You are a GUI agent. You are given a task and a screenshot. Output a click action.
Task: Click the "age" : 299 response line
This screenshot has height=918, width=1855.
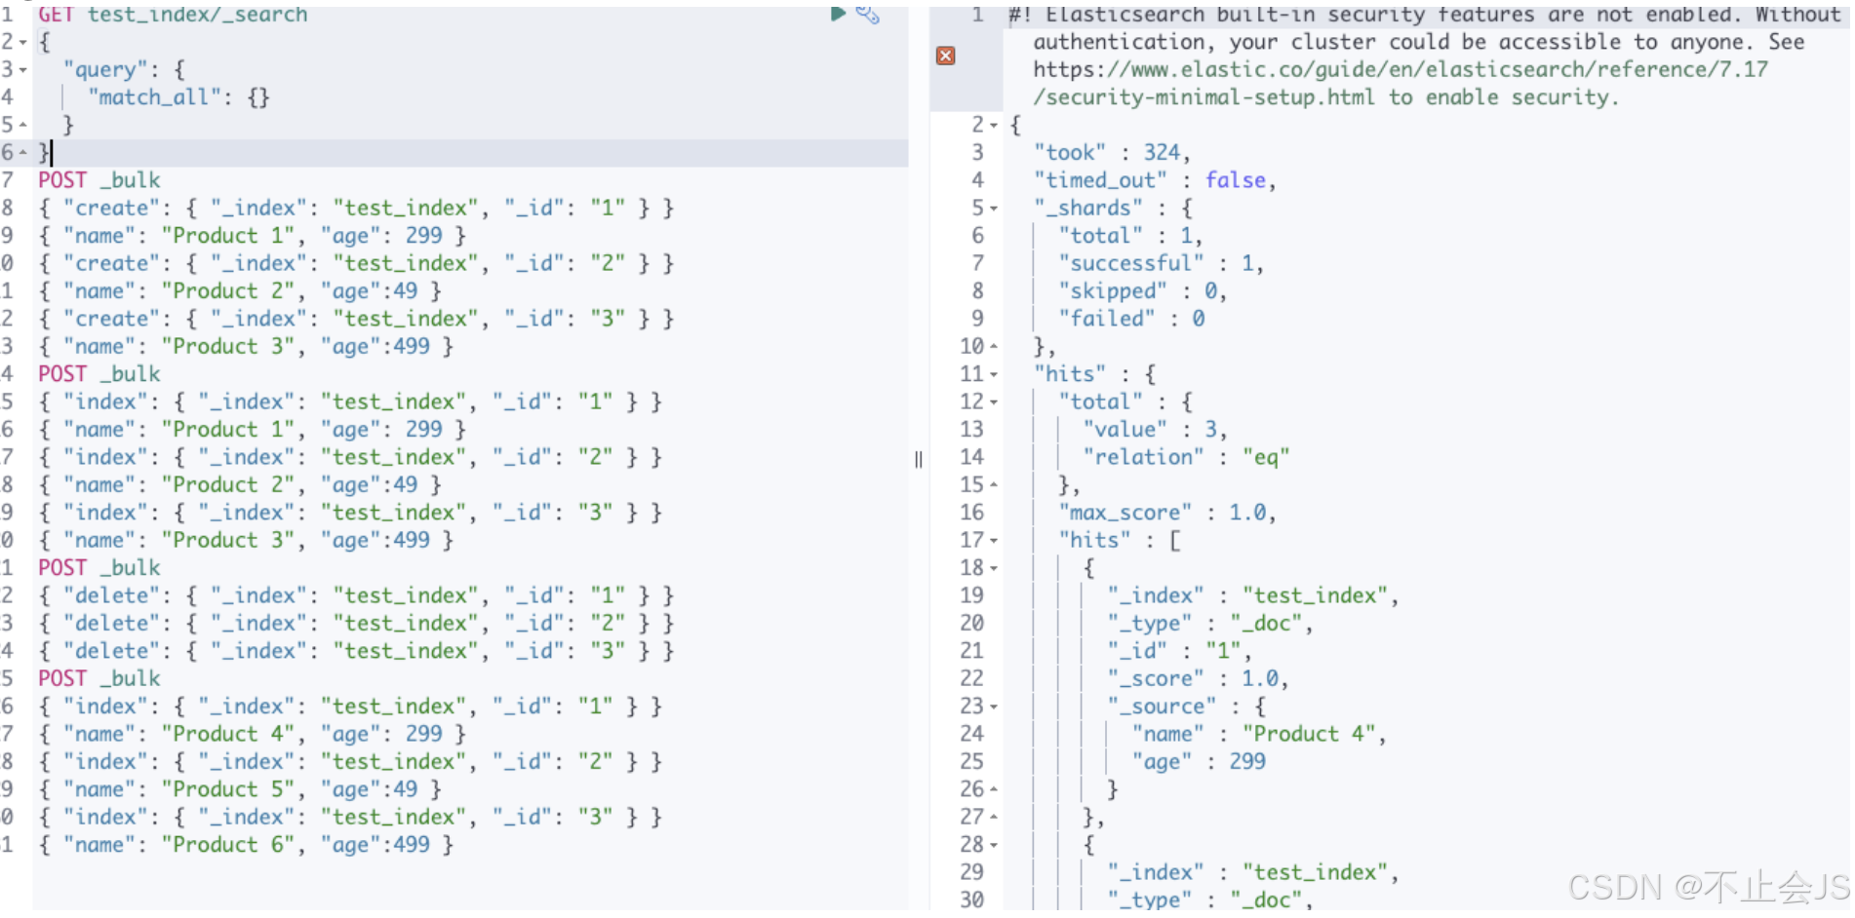pyautogui.click(x=1199, y=762)
